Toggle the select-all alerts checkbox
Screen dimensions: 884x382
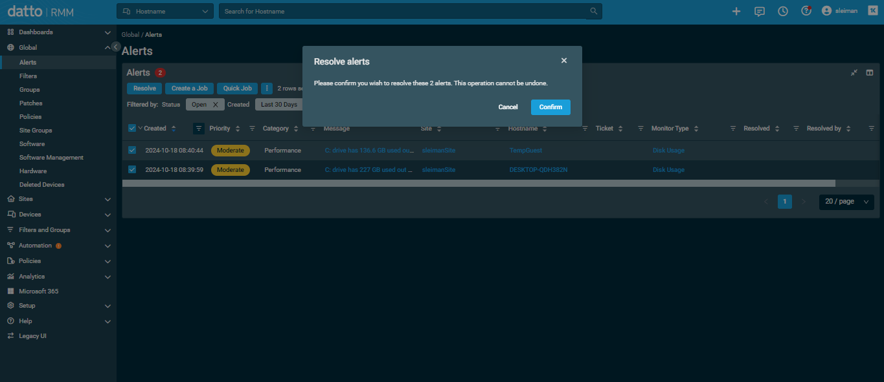(132, 128)
